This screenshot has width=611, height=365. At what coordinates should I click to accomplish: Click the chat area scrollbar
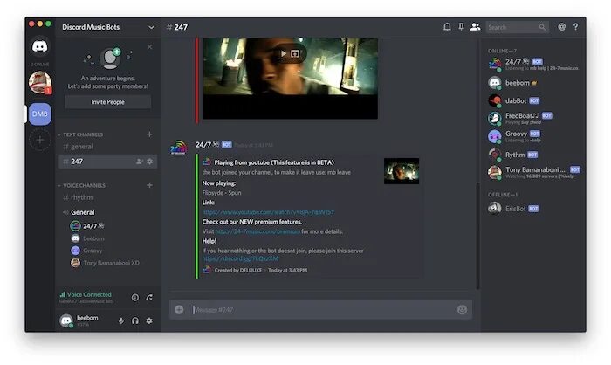[x=477, y=236]
